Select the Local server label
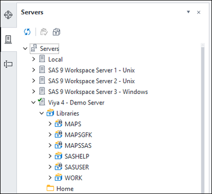212x194 pixels. click(56, 59)
